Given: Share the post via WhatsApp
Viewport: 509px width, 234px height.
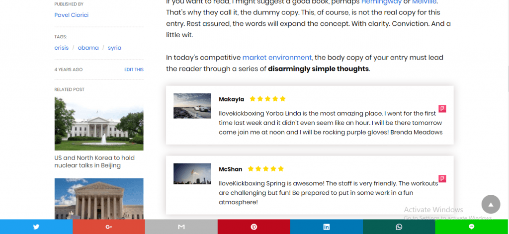Looking at the screenshot, I should point(399,227).
